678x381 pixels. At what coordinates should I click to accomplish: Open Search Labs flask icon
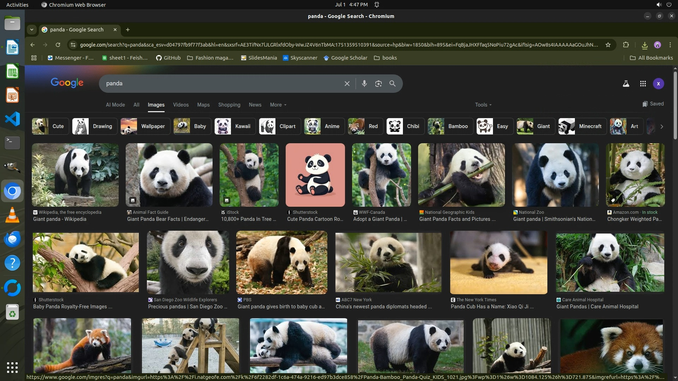point(626,84)
